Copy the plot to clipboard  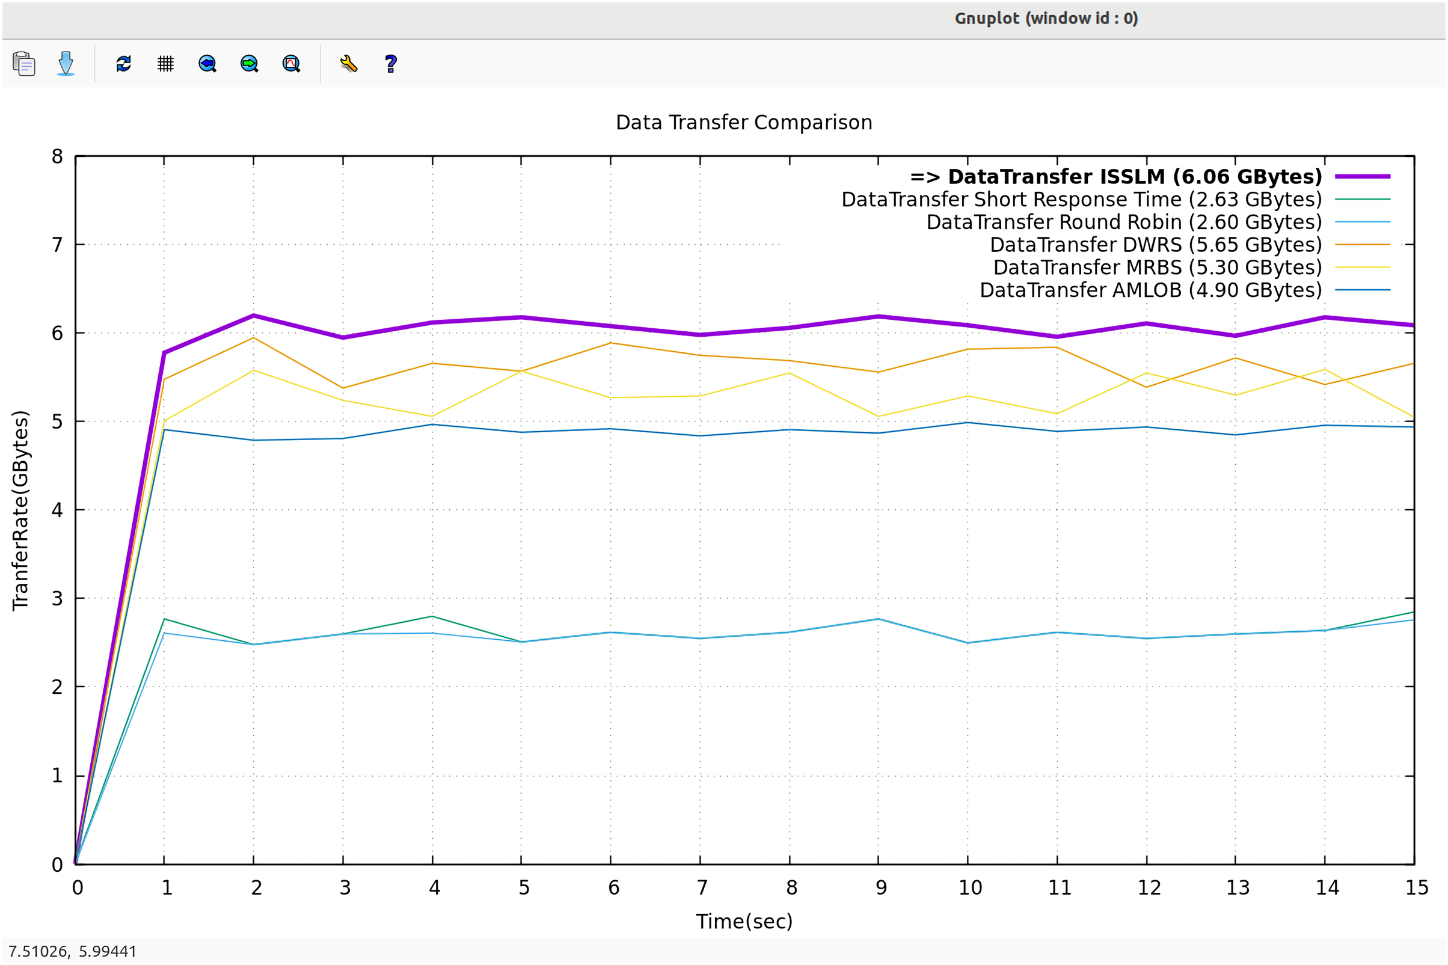23,64
